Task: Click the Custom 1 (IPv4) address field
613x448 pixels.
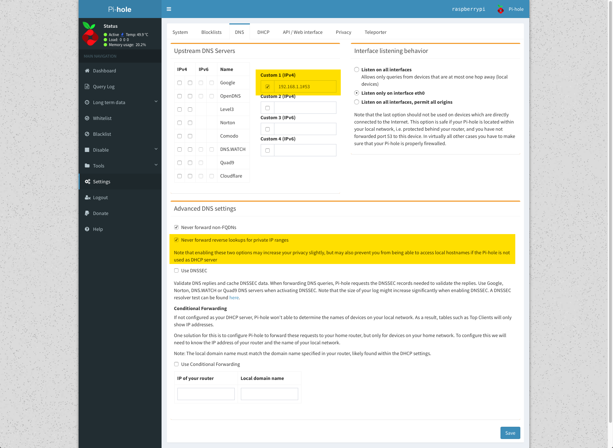Action: click(305, 86)
